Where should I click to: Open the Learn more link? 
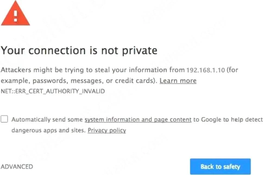(178, 81)
